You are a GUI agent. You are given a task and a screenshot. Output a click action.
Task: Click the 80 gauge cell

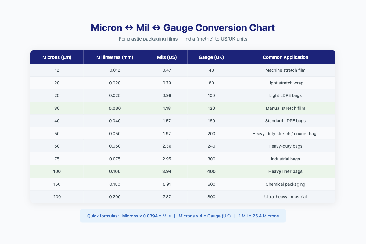211,83
